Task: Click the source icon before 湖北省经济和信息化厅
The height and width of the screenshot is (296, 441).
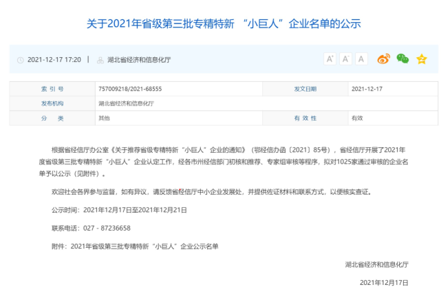Action: click(101, 60)
